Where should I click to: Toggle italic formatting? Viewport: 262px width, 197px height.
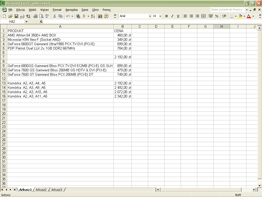[x=172, y=16]
